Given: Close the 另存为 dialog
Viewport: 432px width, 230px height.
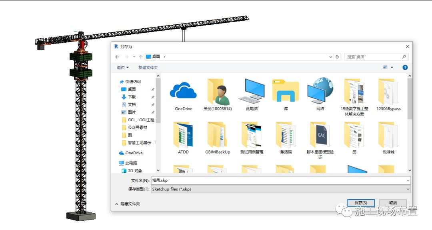Looking at the screenshot, I should pyautogui.click(x=408, y=46).
